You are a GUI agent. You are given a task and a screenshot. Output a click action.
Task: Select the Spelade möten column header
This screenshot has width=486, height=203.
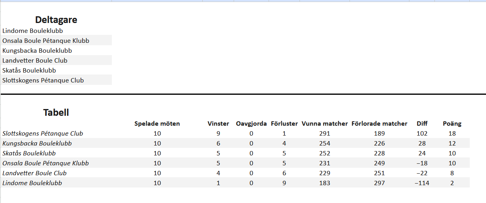pos(157,123)
